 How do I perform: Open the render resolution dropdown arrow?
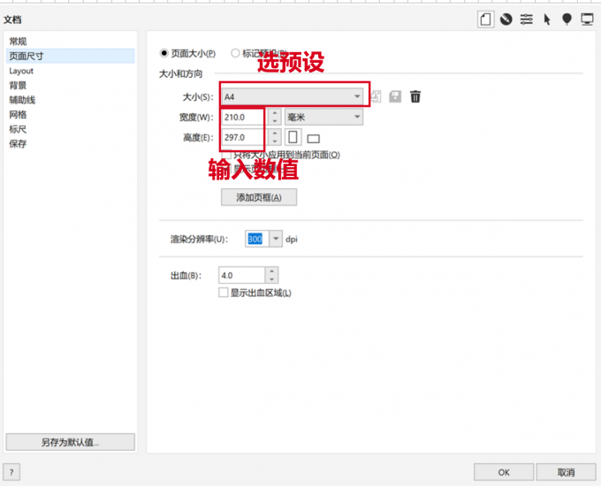pyautogui.click(x=276, y=240)
